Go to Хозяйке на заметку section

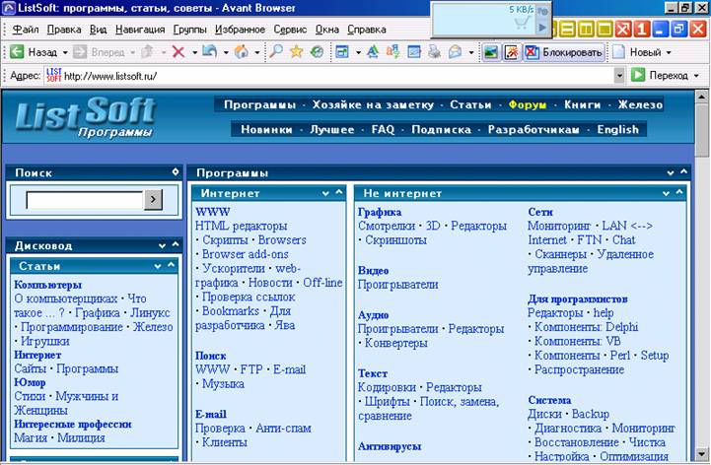coord(373,104)
